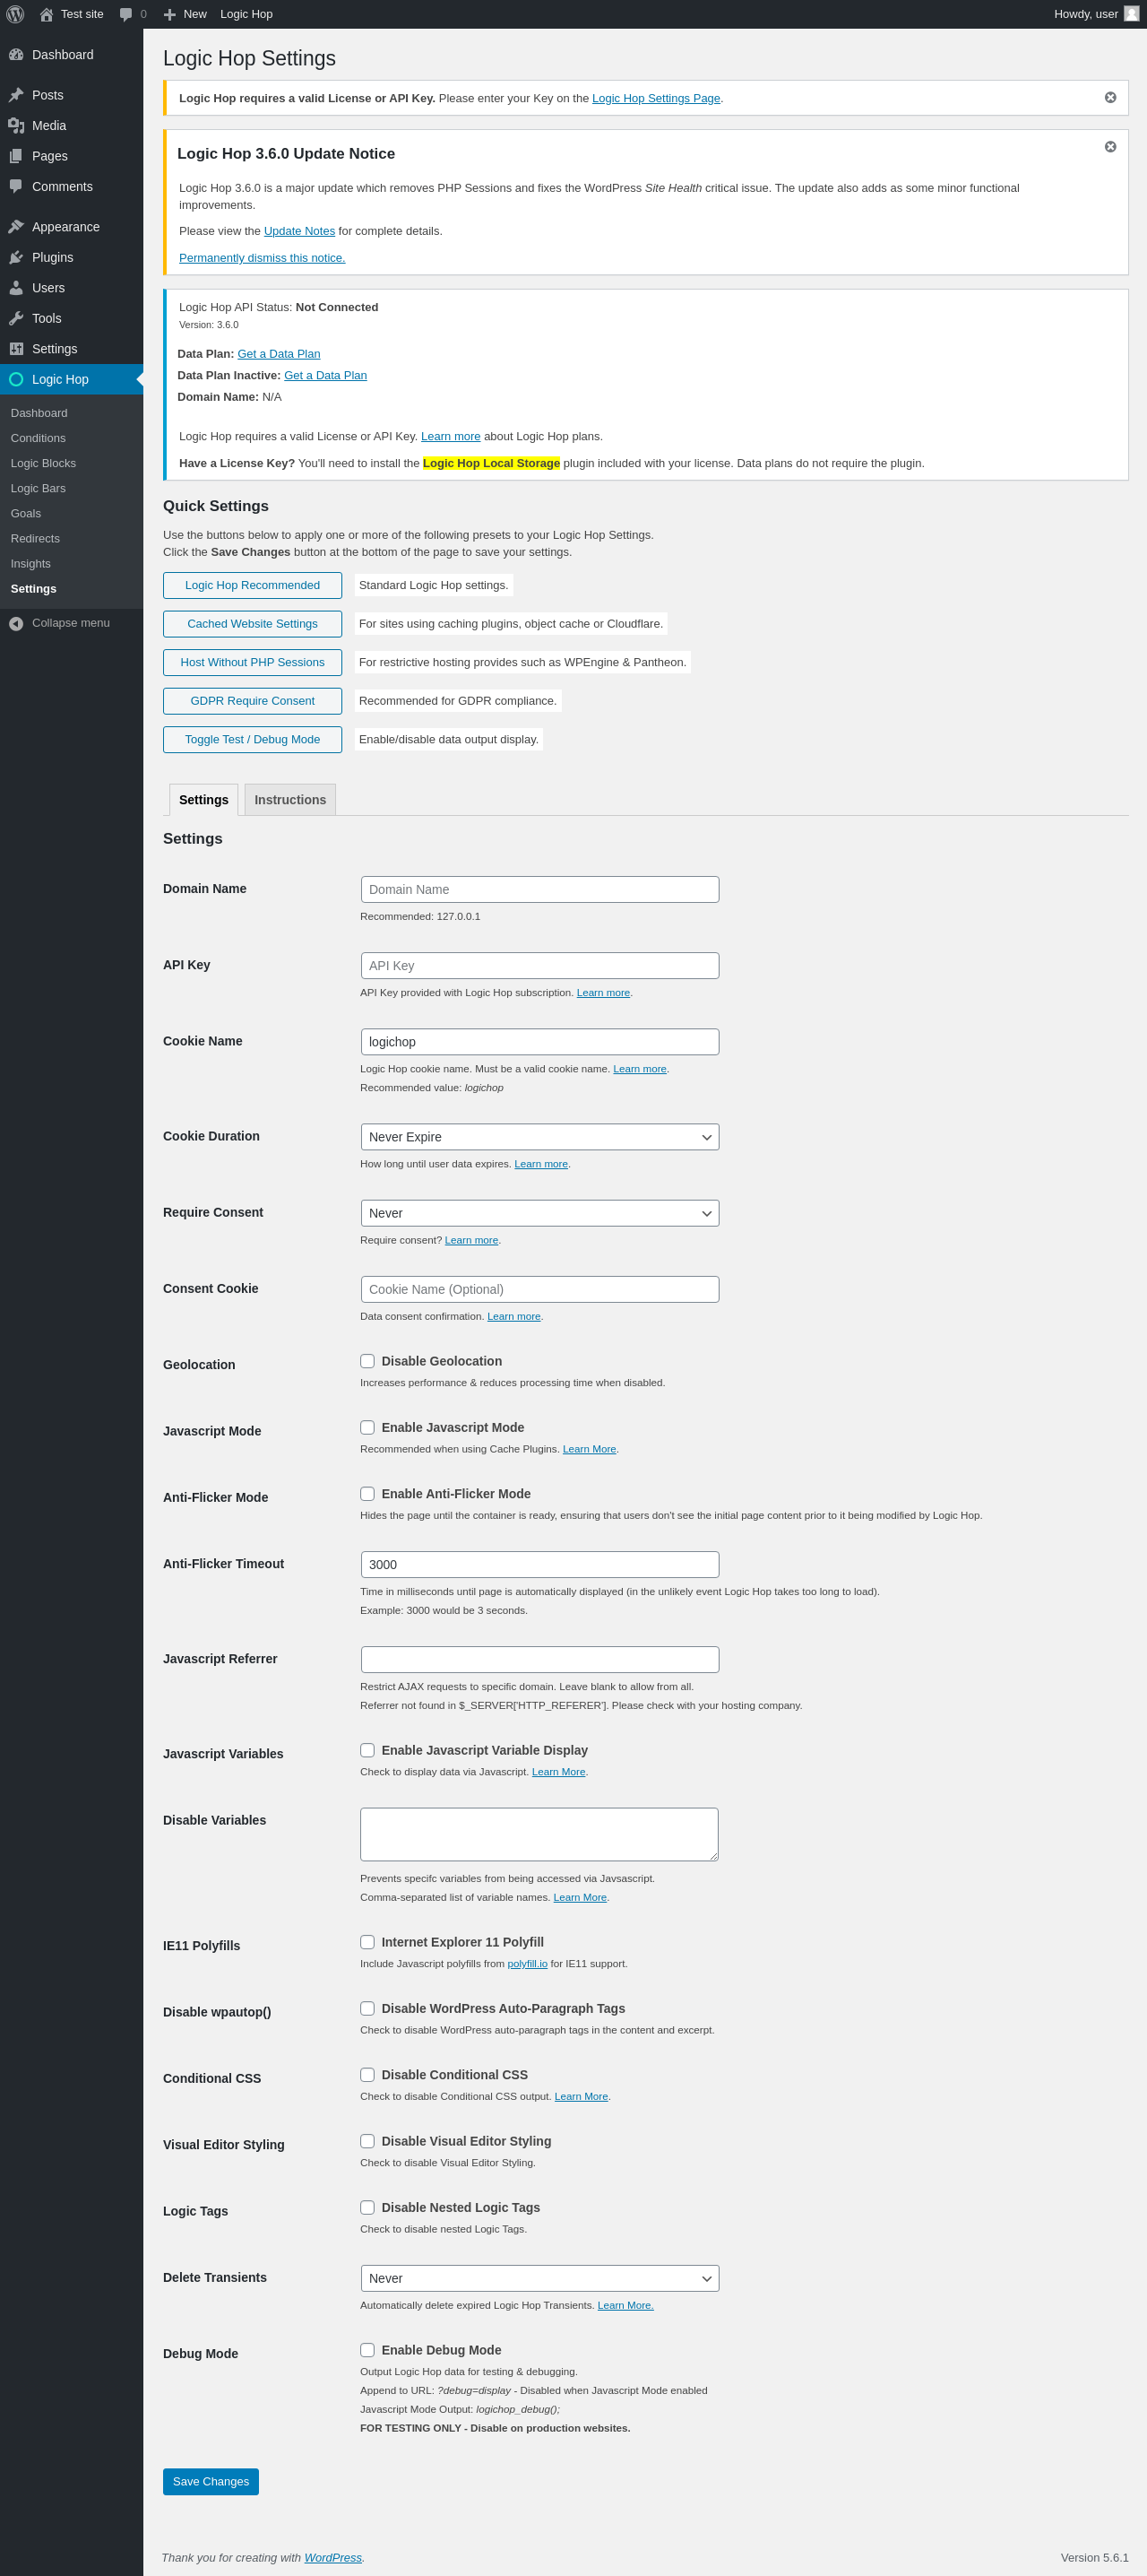The image size is (1147, 2576).
Task: Close the 3.6.0 Update Notice with X icon
Action: 1110,146
